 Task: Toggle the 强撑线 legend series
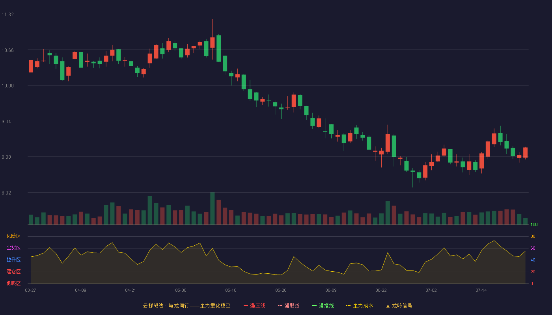pyautogui.click(x=323, y=306)
